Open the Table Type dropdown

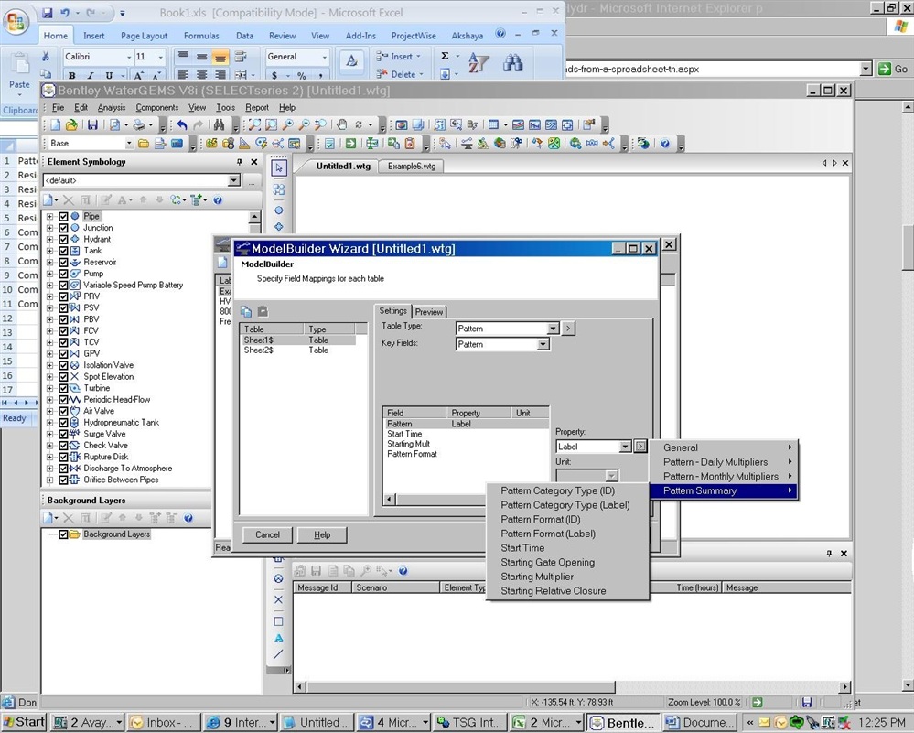tap(553, 328)
